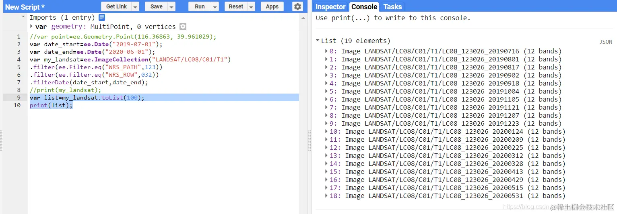Viewport: 617px width, 214px height.
Task: Expand the var geometry import
Action: coord(32,26)
